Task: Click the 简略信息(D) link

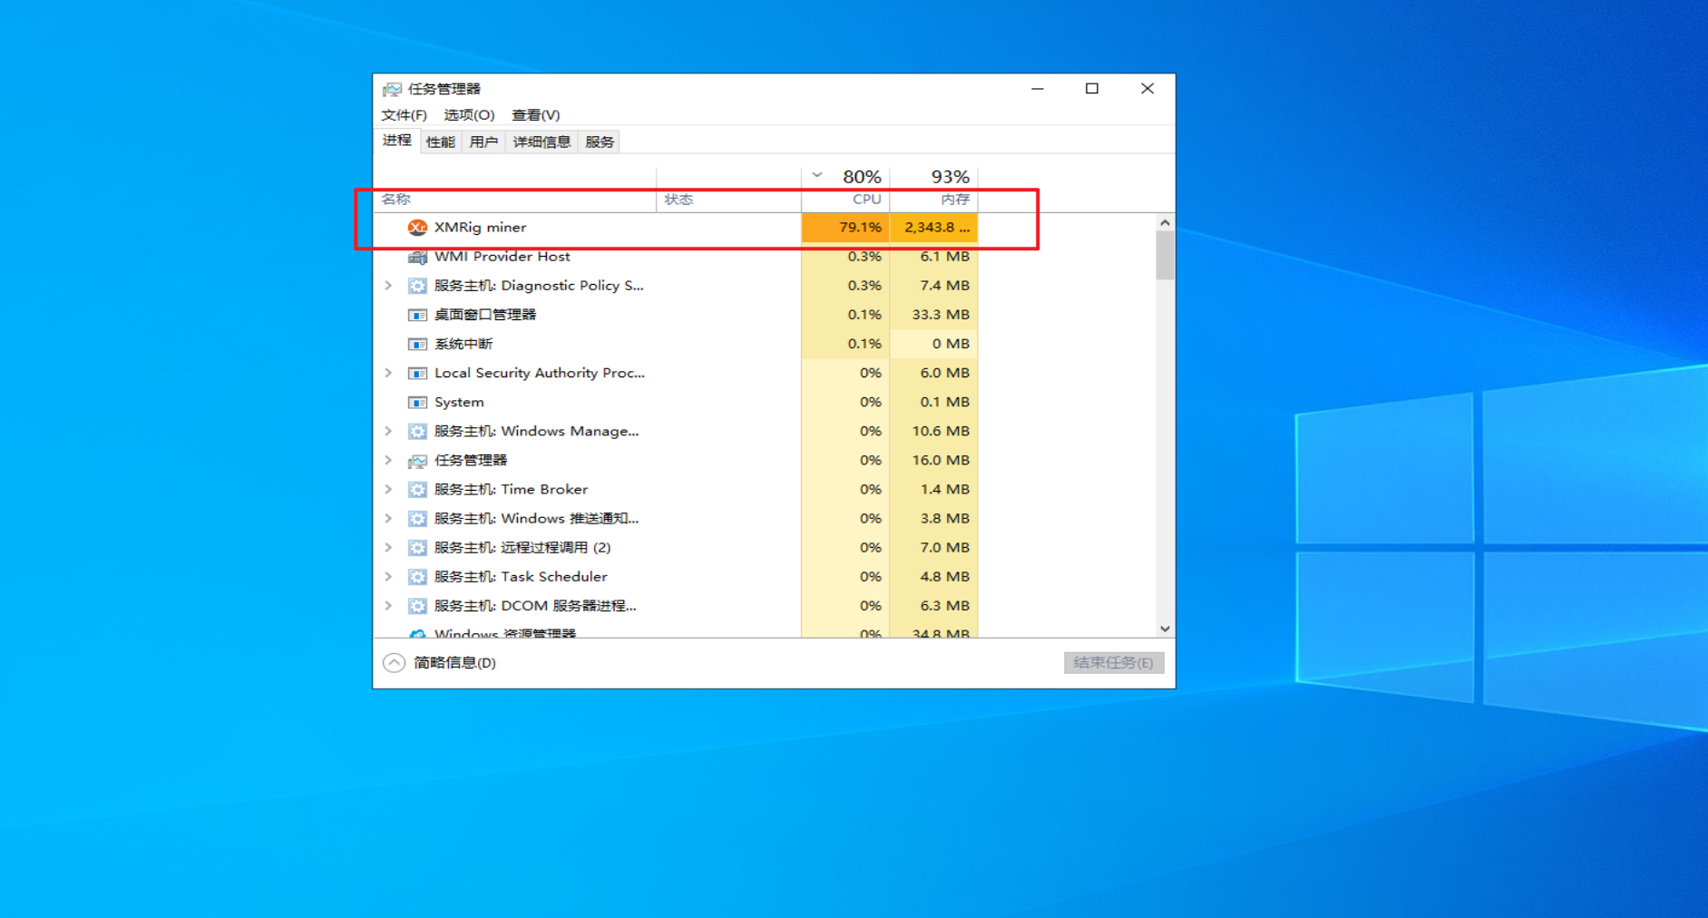Action: [454, 663]
